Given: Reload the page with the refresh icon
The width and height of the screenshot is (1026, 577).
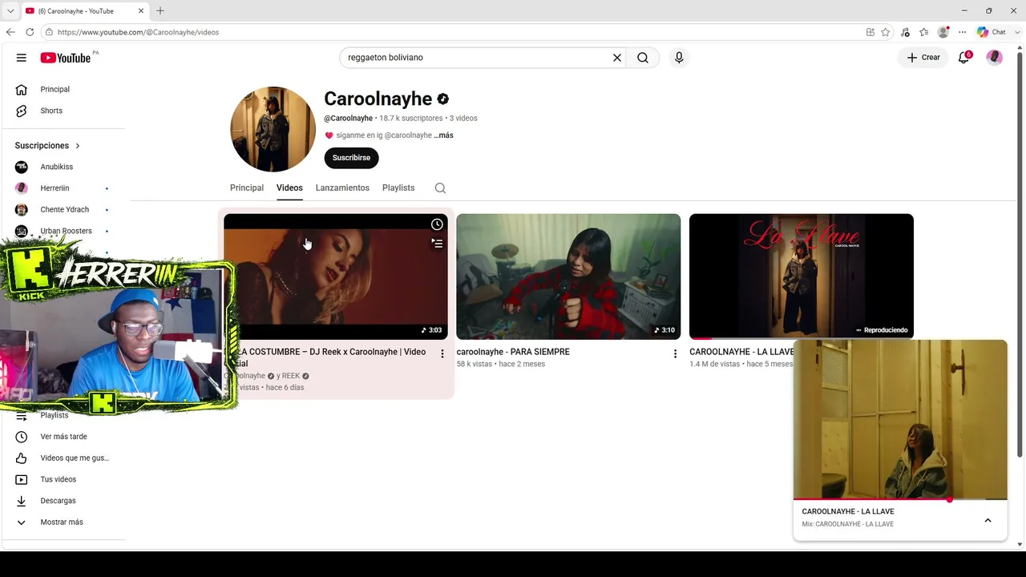Looking at the screenshot, I should (30, 32).
